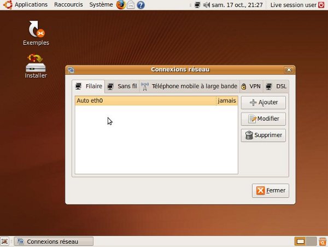Viewport: 328px width, 247px height.
Task: Click the volume speaker icon
Action: click(206, 5)
